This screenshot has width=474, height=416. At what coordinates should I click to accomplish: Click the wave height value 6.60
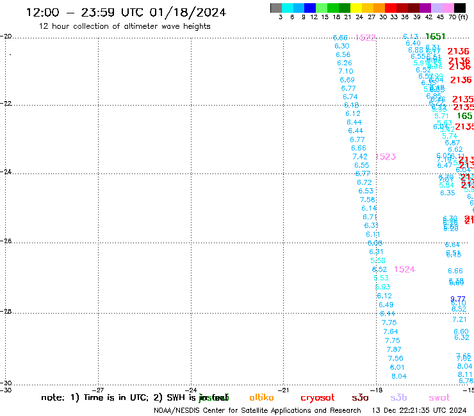[461, 332]
